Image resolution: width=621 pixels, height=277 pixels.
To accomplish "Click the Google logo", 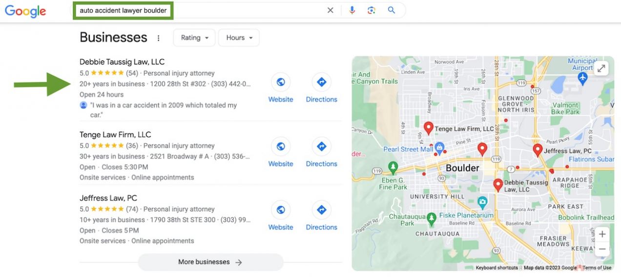I will (x=25, y=11).
